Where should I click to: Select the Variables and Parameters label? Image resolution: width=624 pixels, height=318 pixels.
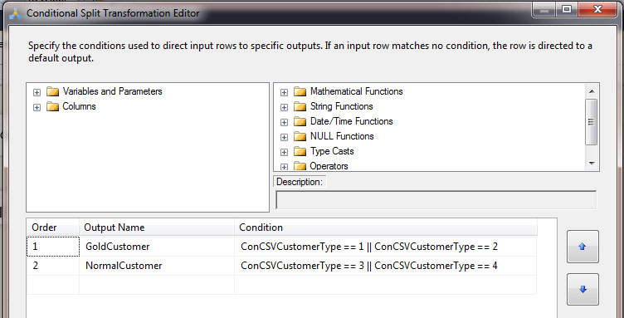pos(113,91)
